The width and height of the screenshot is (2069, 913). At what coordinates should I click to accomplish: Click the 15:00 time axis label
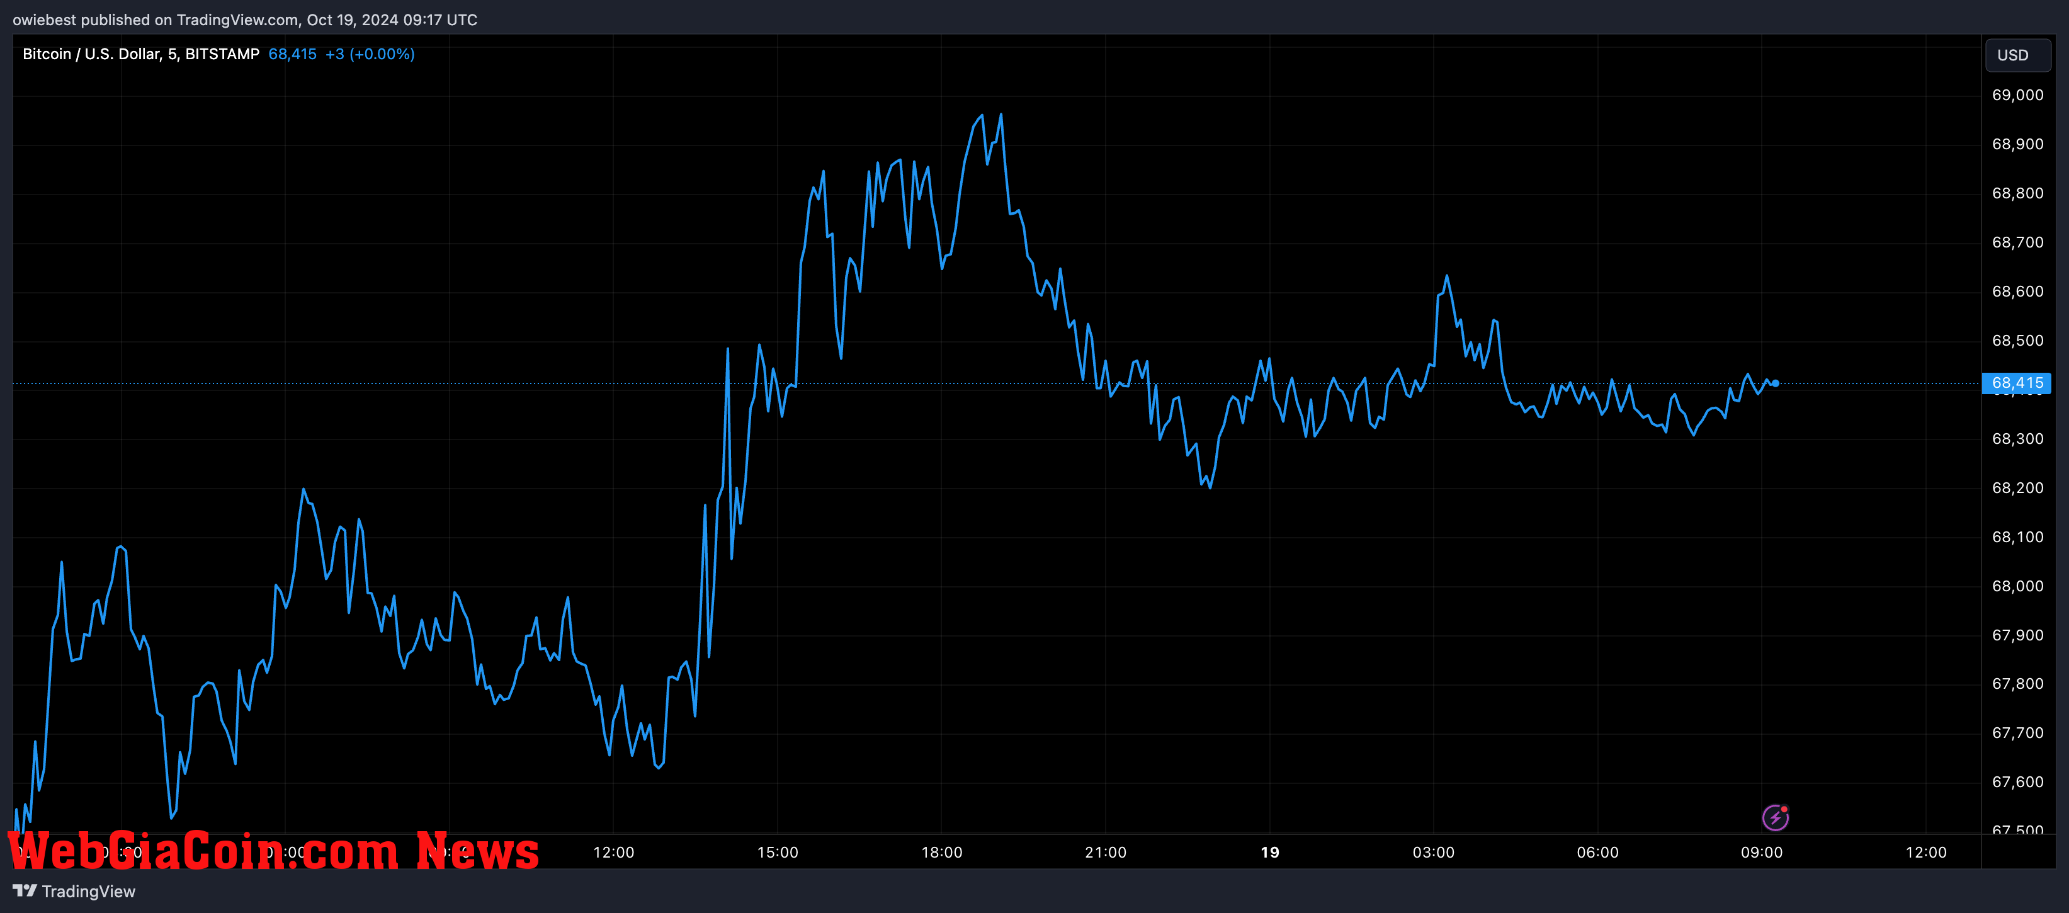click(778, 852)
